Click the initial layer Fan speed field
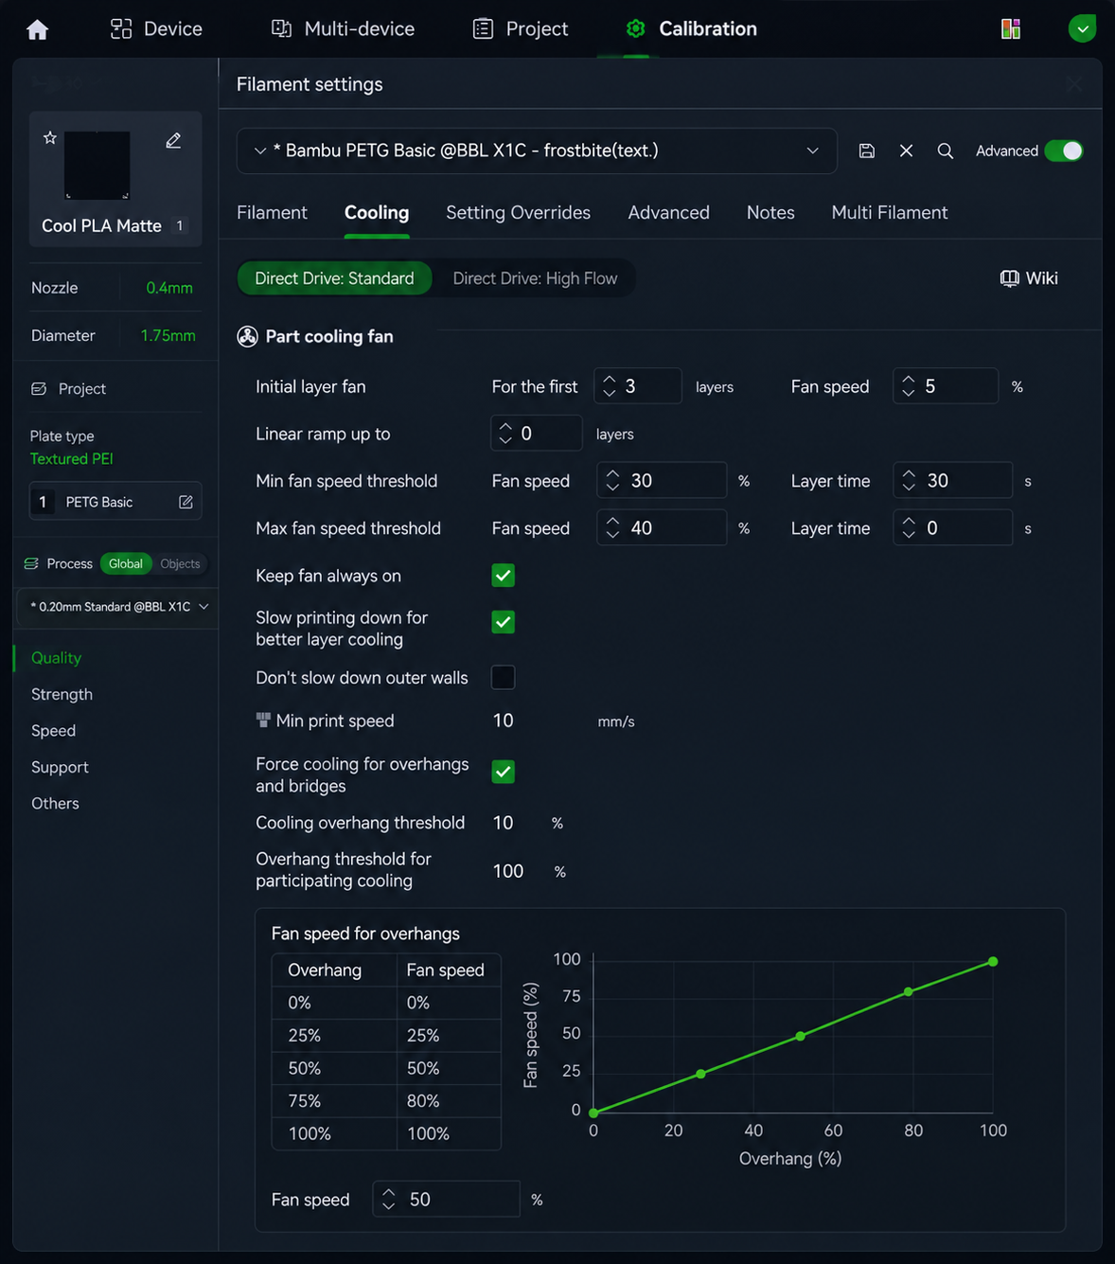This screenshot has height=1264, width=1115. 946,386
